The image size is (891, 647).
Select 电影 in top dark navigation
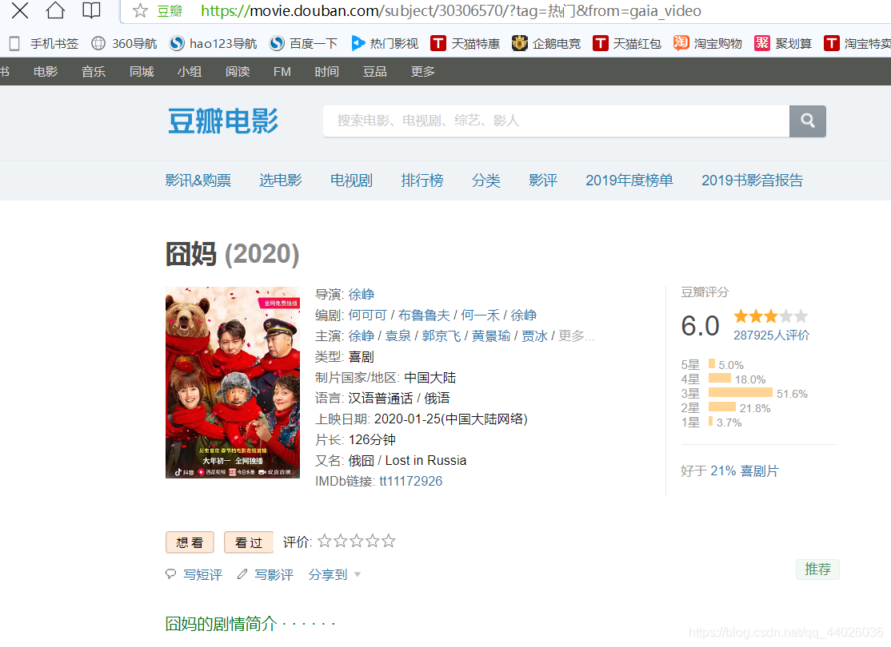tap(46, 72)
